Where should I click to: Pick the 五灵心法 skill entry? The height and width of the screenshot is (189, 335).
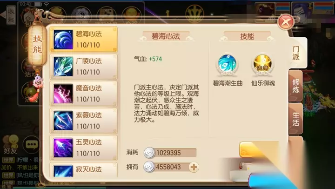point(84,148)
